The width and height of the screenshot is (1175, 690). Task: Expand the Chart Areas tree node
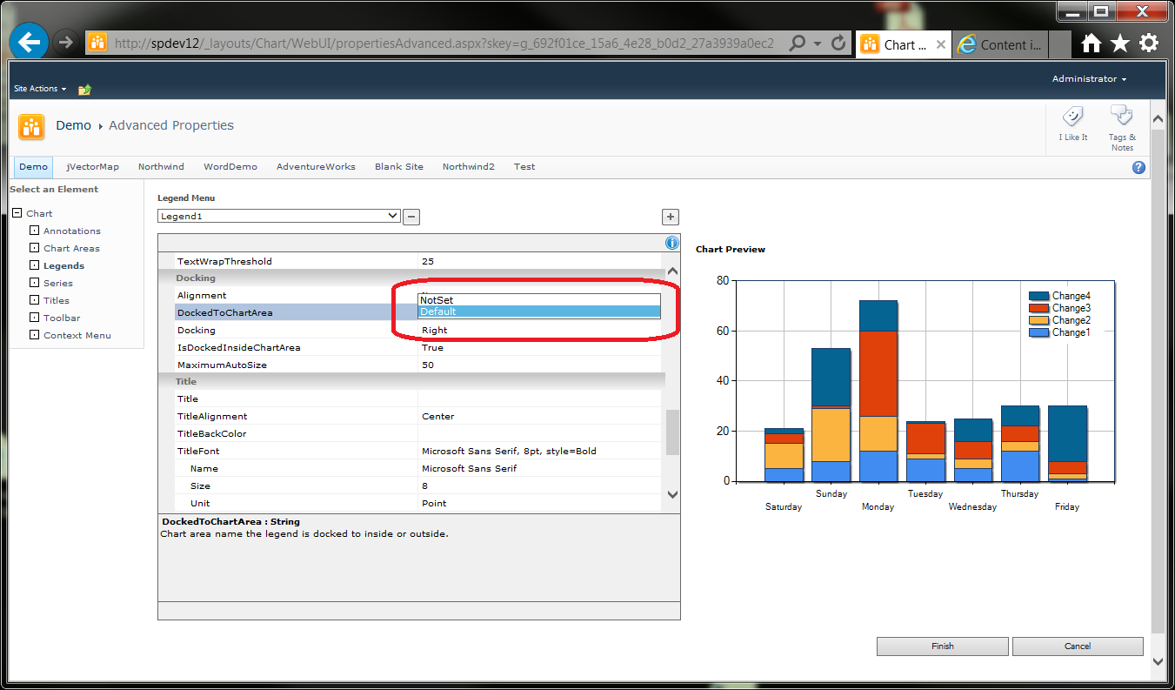35,248
